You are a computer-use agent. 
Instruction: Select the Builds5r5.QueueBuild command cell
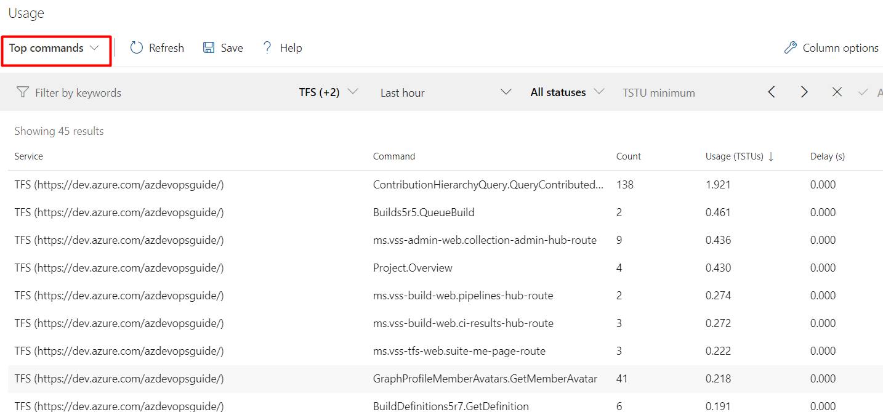coord(424,212)
